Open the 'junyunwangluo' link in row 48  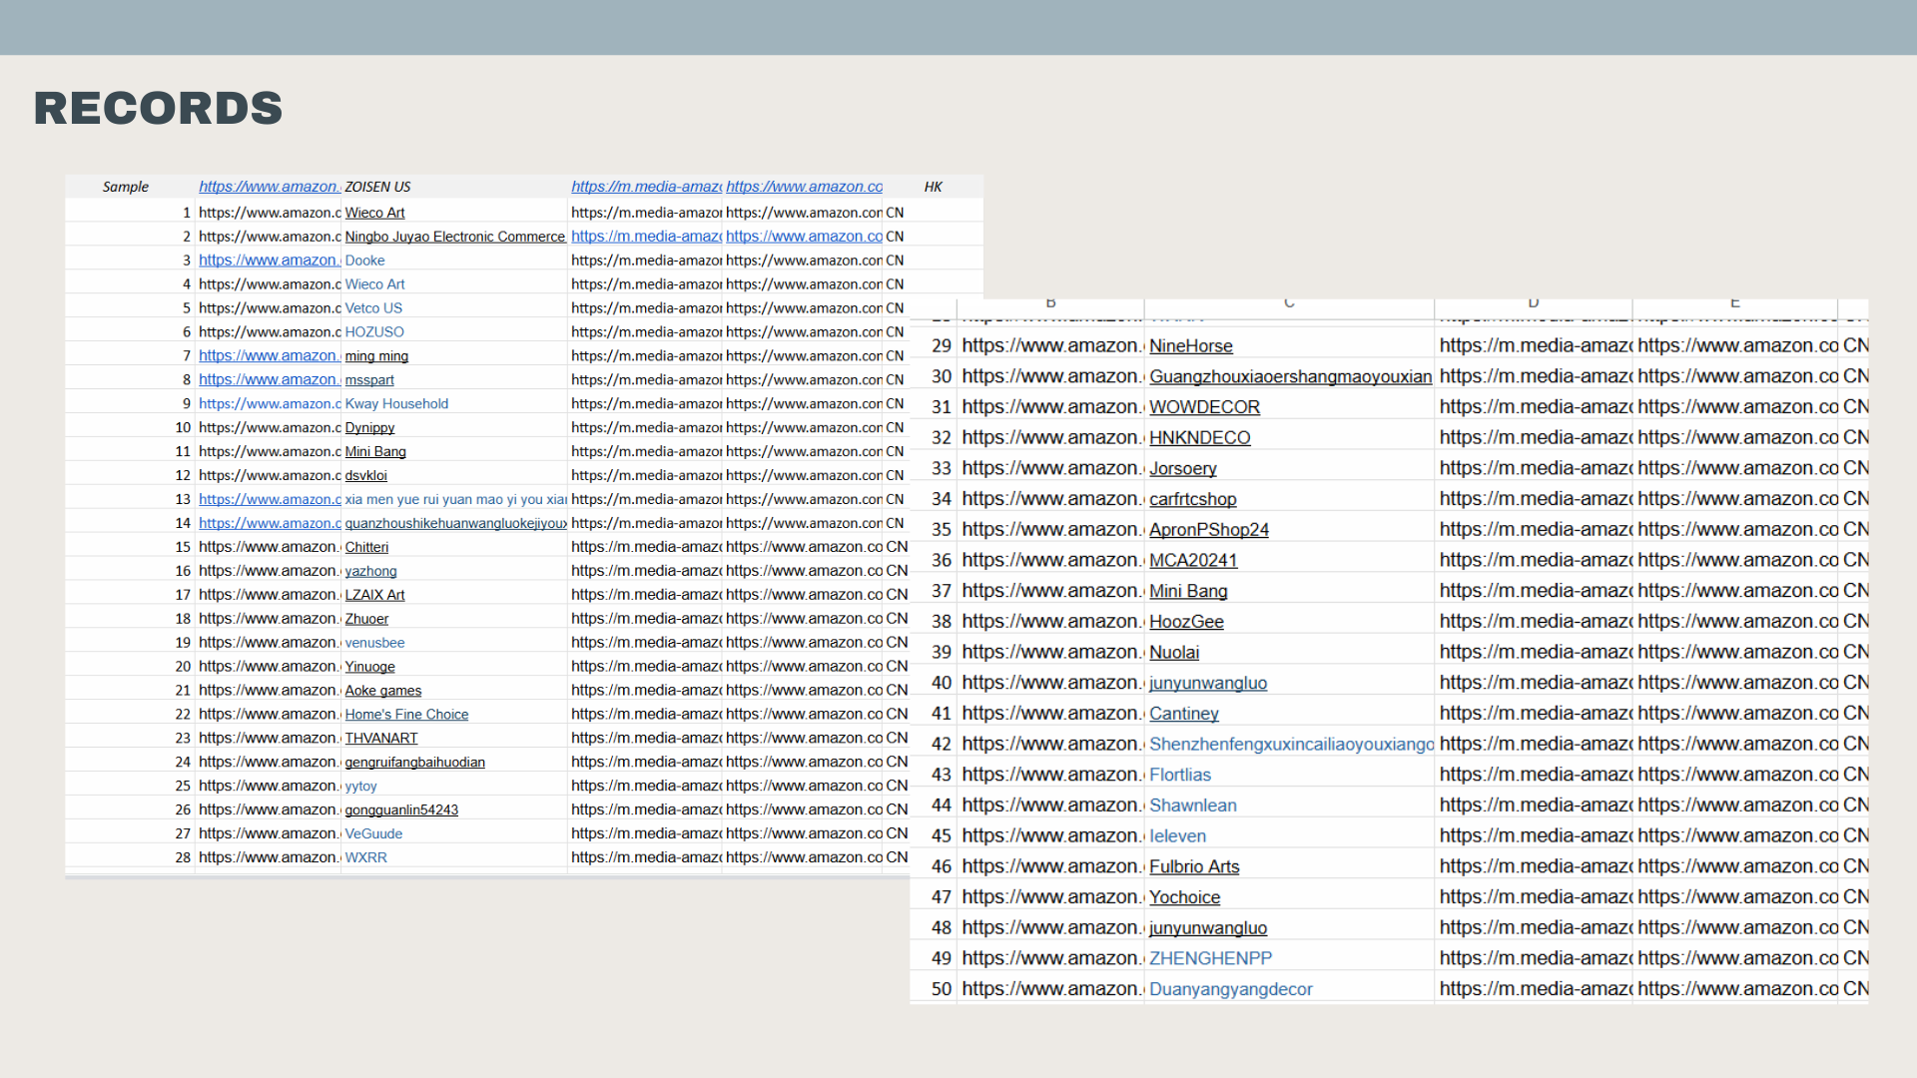[x=1208, y=928]
